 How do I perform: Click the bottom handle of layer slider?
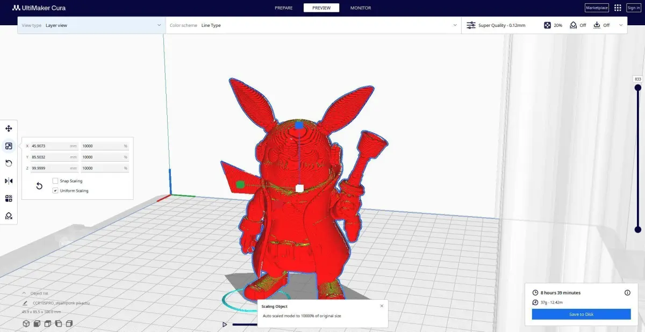click(638, 229)
